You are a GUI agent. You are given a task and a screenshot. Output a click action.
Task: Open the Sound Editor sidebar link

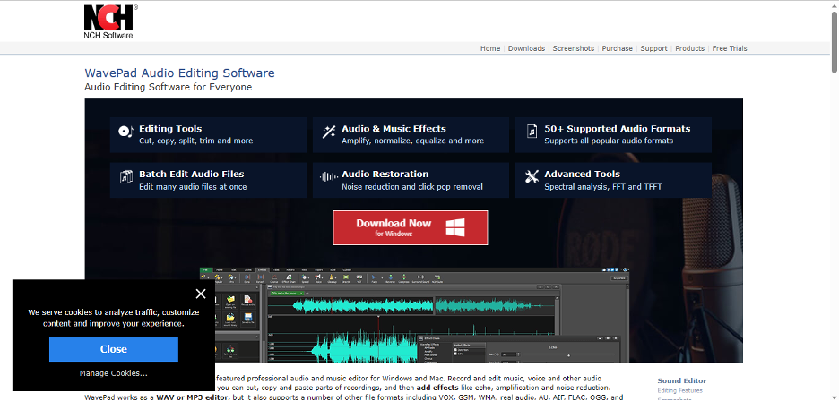(x=681, y=380)
